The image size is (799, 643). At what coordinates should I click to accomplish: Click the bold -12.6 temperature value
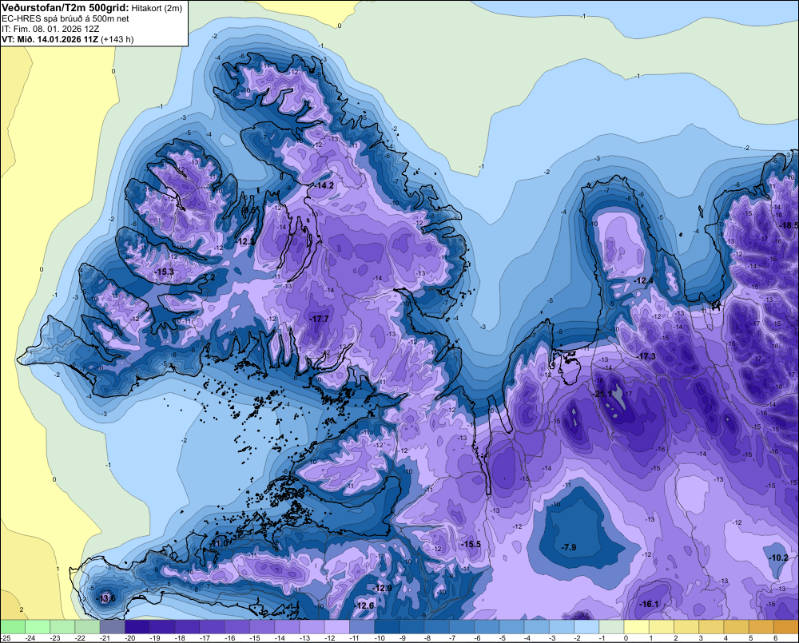point(364,605)
